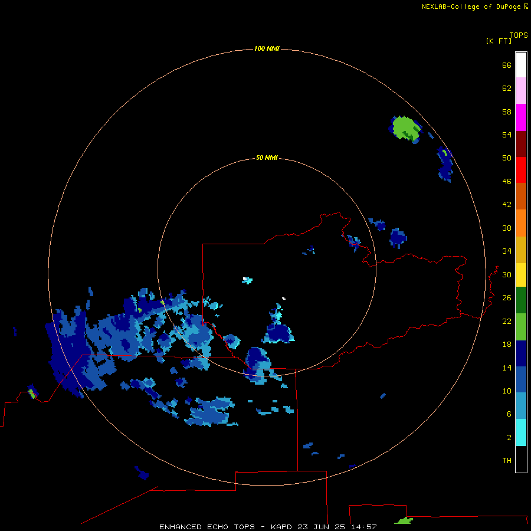This screenshot has width=531, height=531.
Task: Click the small cyan echo near radar center
Action: pos(247,280)
